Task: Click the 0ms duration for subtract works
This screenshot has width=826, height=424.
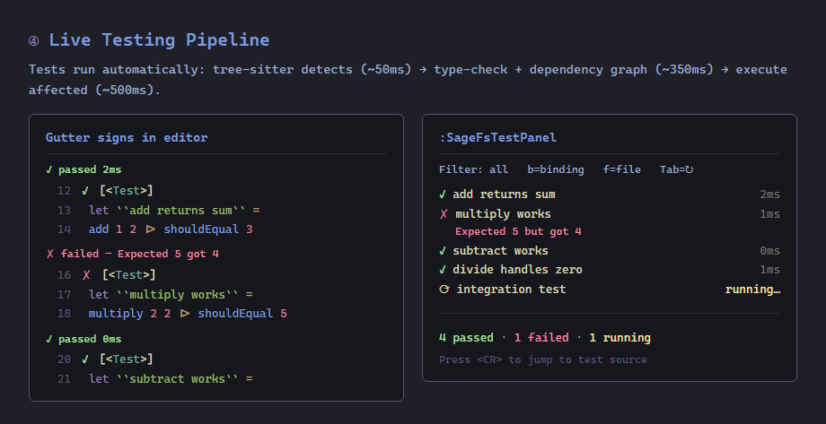Action: coord(769,251)
